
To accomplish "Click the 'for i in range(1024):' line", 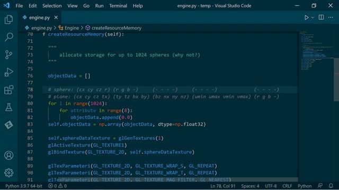I will (x=78, y=103).
